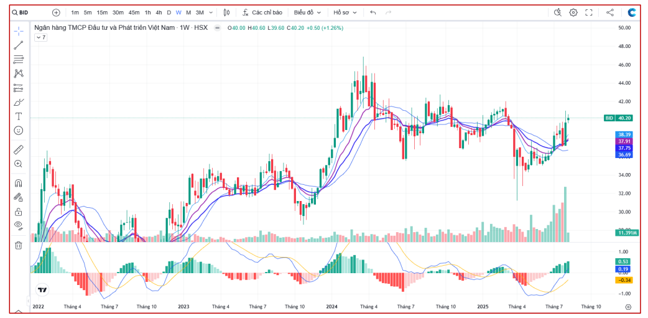Select the brush drawing tool

(19, 101)
